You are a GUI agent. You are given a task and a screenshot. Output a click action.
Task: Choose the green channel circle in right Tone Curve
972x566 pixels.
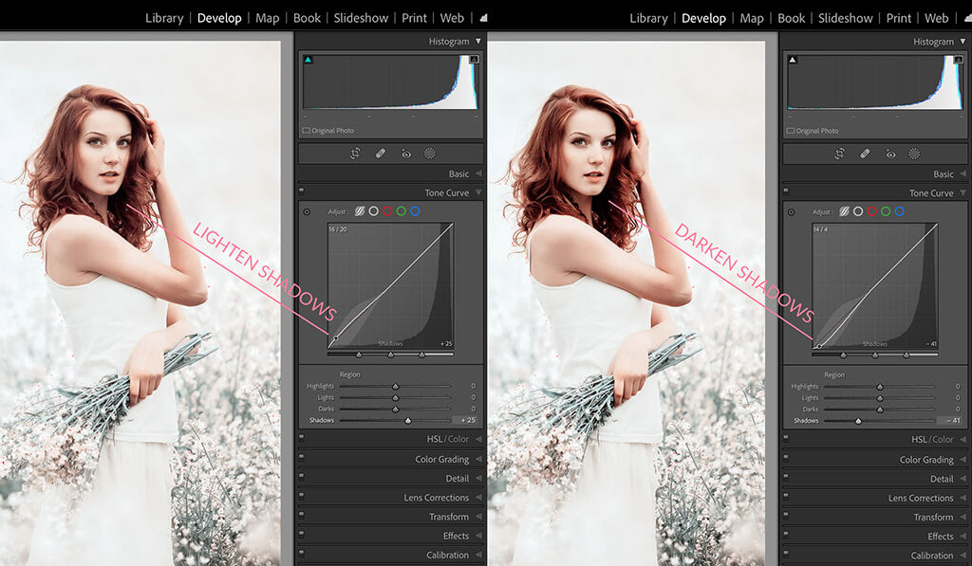click(886, 211)
